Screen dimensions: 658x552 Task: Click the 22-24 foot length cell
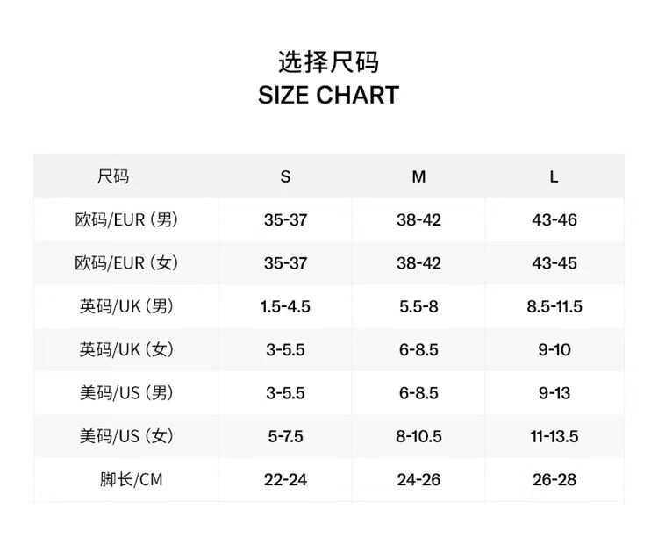[285, 479]
